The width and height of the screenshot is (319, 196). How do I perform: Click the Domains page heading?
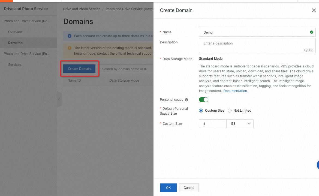[78, 22]
